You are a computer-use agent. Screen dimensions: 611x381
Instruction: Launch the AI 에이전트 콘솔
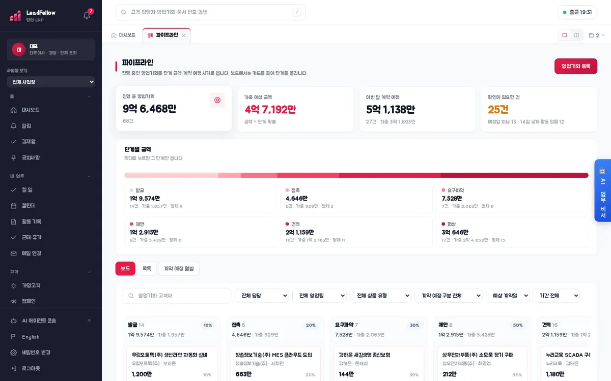coord(51,321)
